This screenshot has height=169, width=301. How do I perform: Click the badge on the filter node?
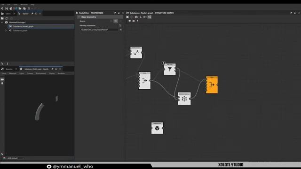[163, 62]
